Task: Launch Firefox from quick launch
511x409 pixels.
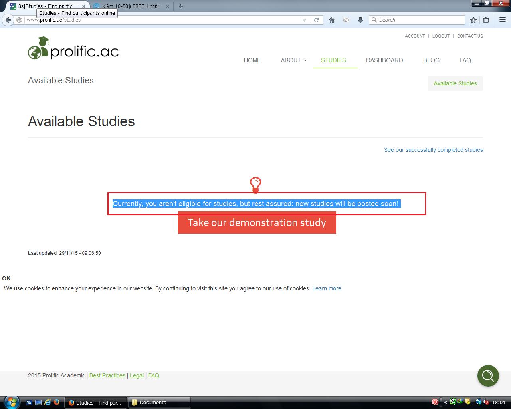Action: pyautogui.click(x=57, y=403)
